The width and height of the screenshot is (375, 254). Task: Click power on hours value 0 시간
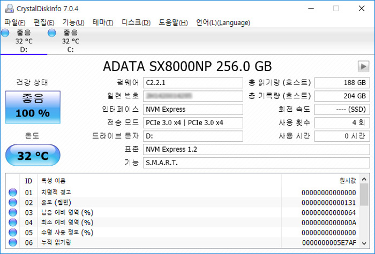[x=342, y=136]
